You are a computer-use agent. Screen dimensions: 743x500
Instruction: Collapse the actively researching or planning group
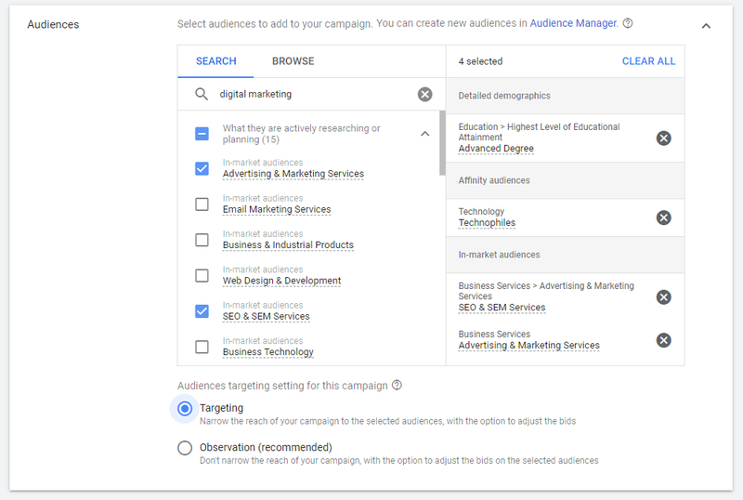425,134
